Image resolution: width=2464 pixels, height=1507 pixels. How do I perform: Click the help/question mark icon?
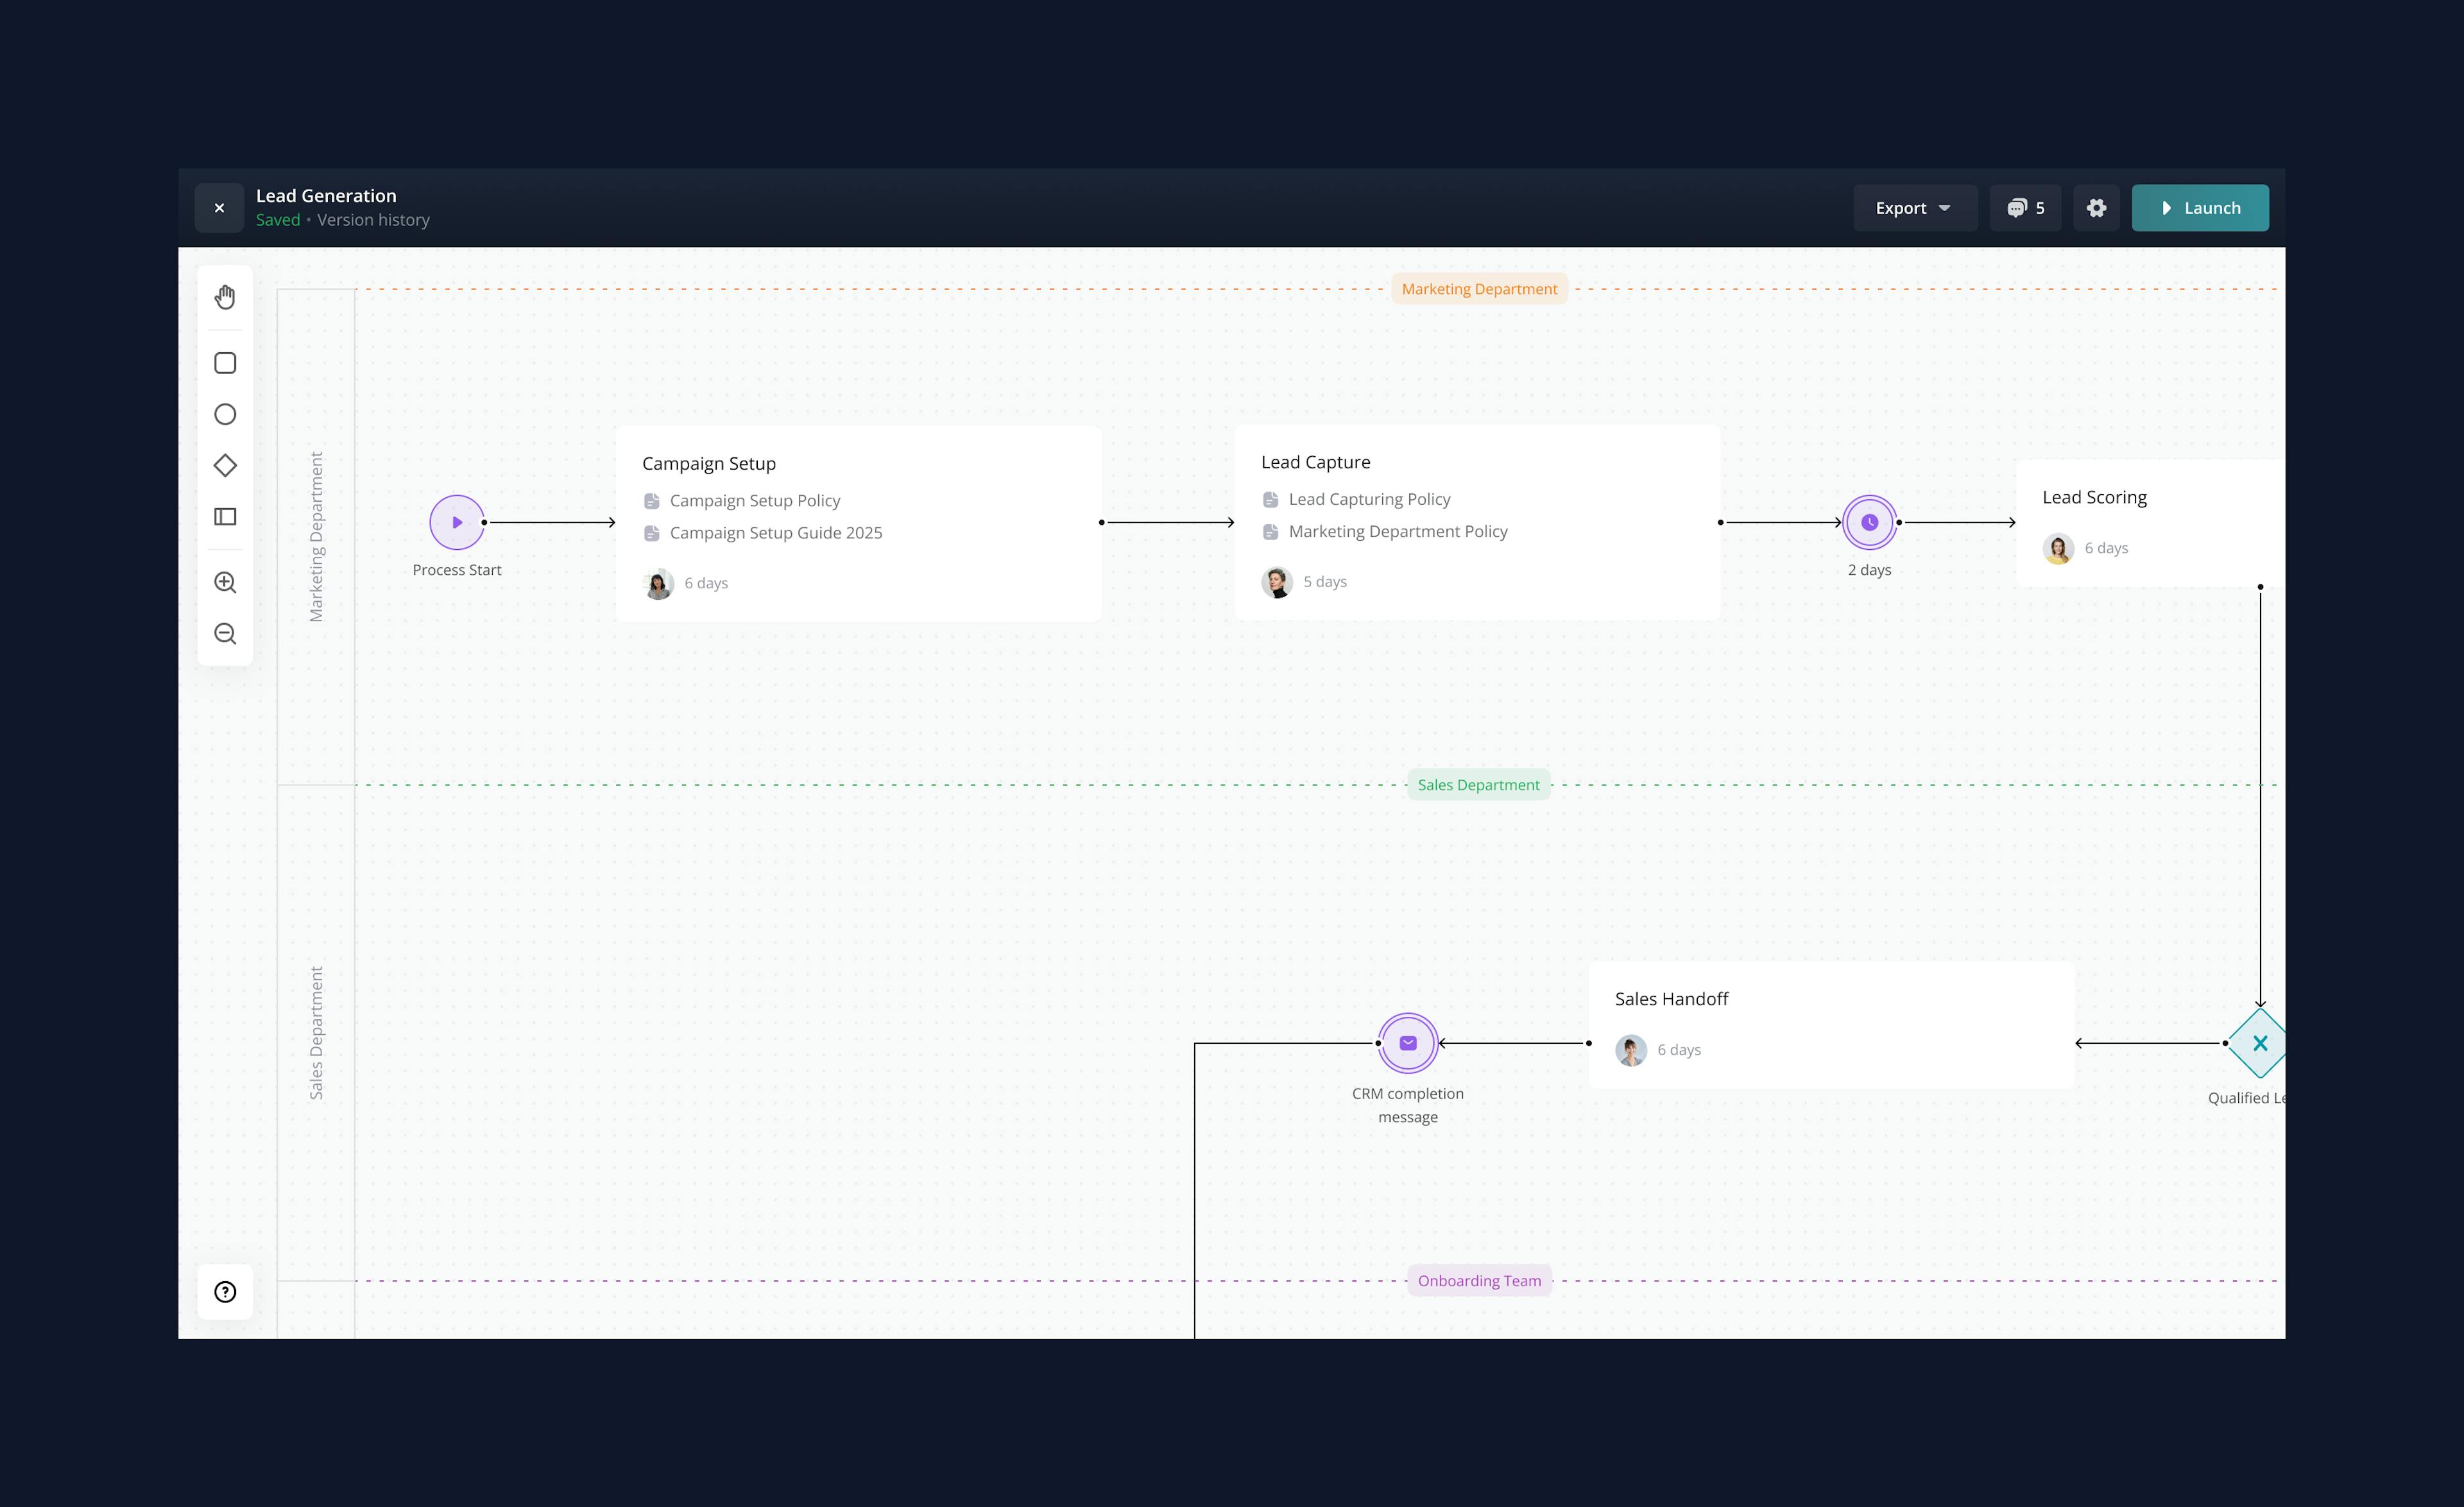[225, 1290]
